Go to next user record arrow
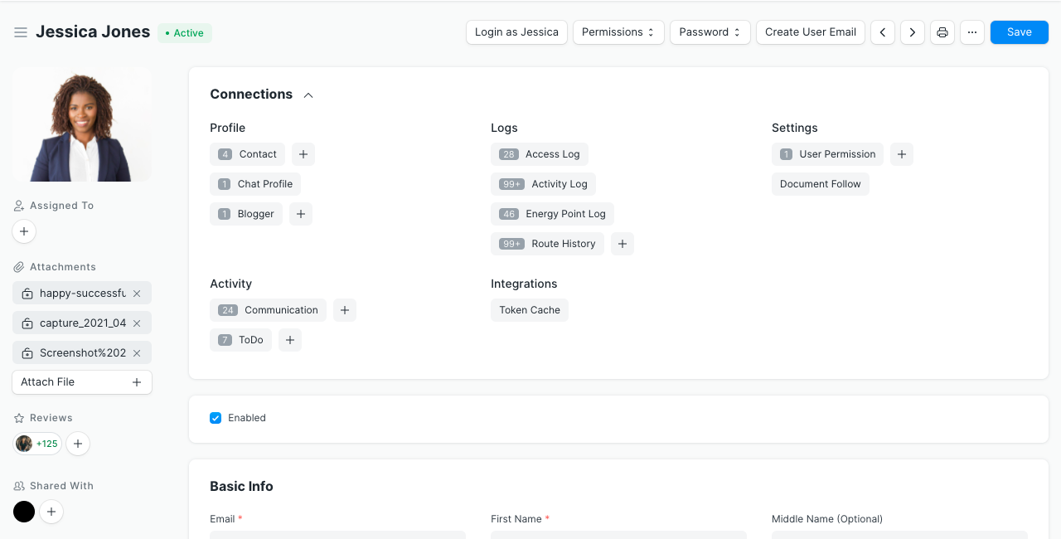This screenshot has width=1061, height=539. point(913,32)
